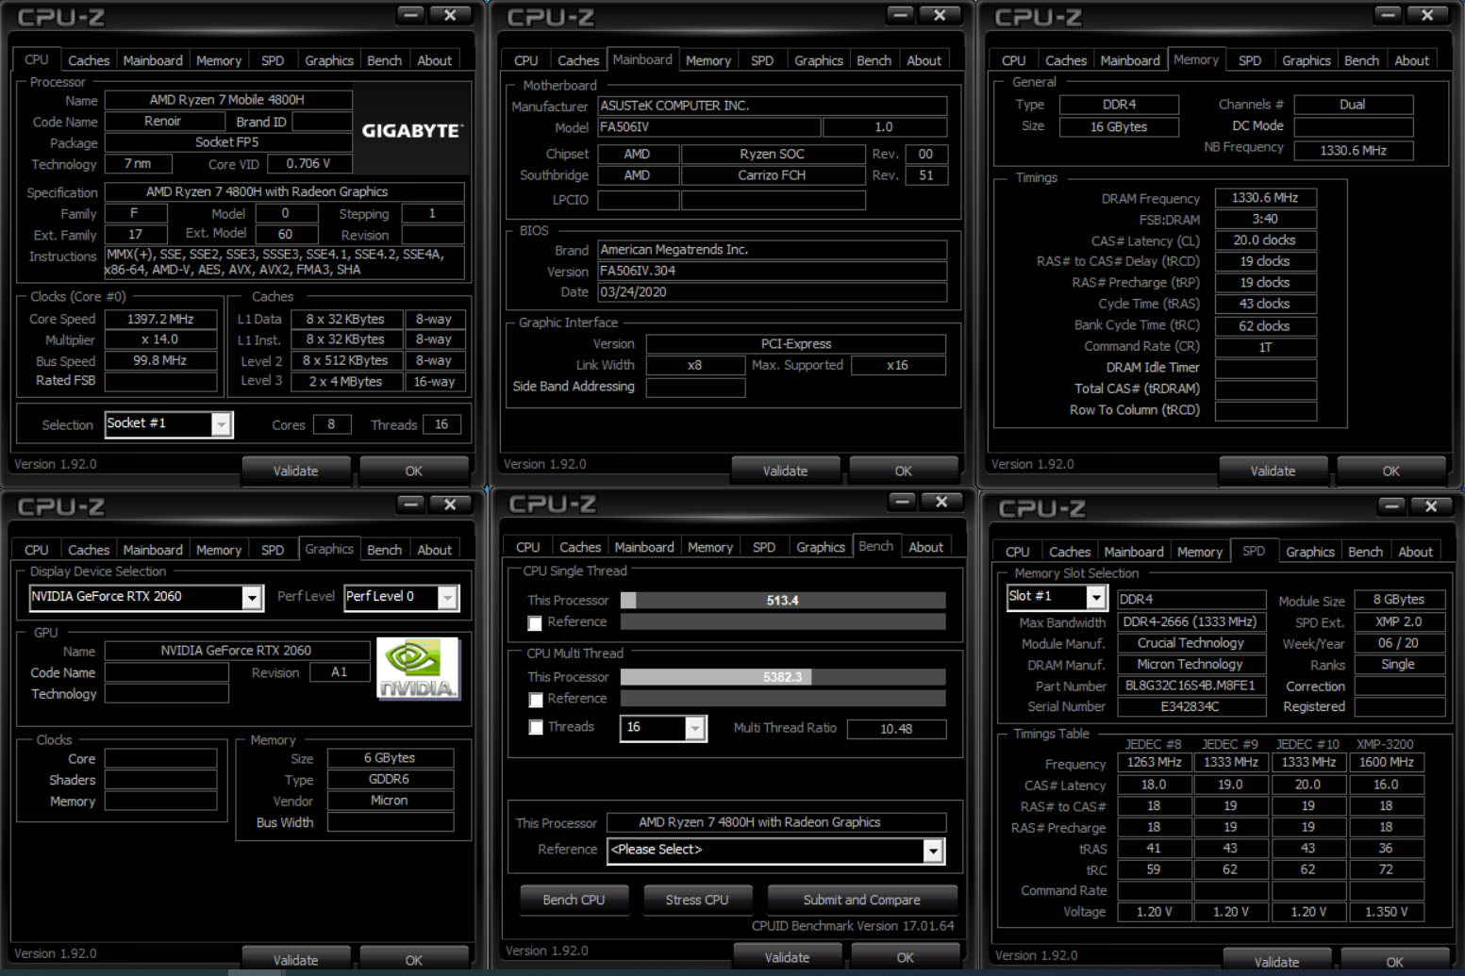The width and height of the screenshot is (1465, 976).
Task: Click the BIOS Date 03/24/2020 field
Action: pyautogui.click(x=773, y=292)
